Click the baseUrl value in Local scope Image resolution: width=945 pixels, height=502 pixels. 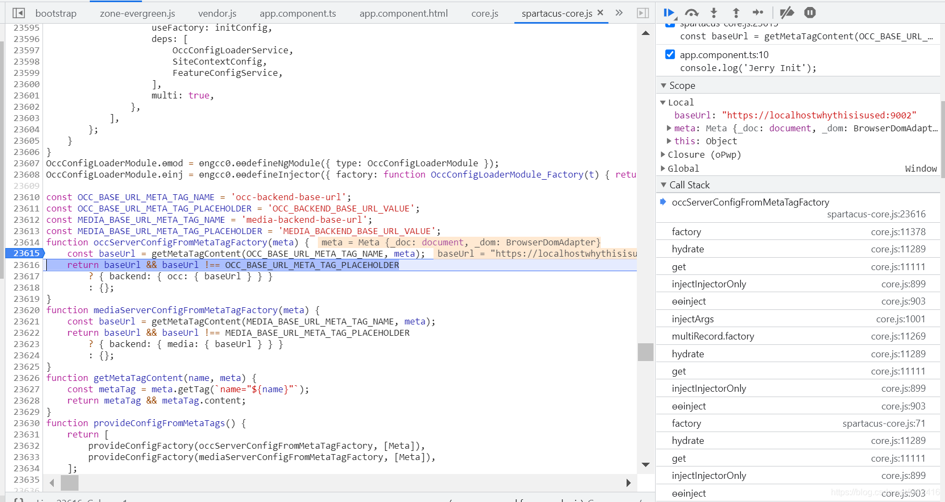point(819,115)
